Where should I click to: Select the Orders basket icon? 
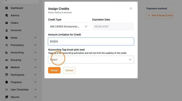coord(7,23)
